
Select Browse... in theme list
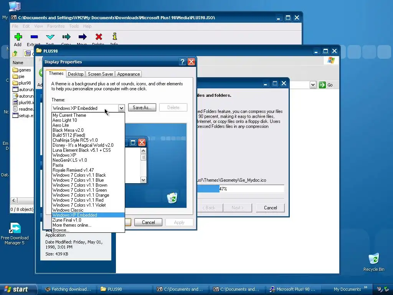click(x=88, y=230)
